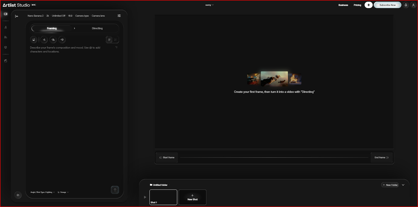Click the add image reference icon

[x=34, y=40]
